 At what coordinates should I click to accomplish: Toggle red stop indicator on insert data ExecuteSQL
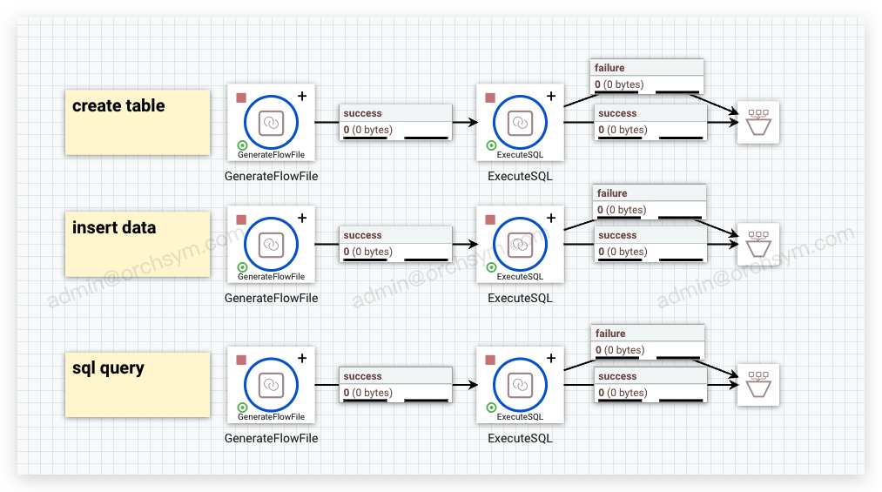[x=490, y=219]
